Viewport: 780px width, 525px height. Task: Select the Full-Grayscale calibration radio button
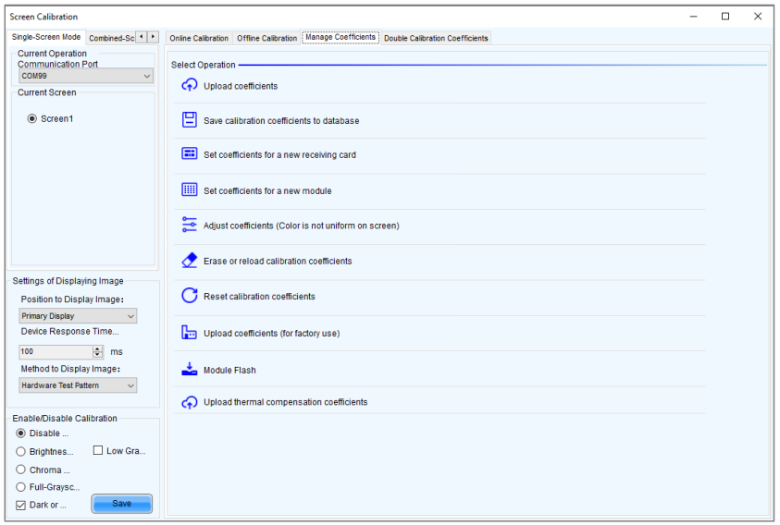pos(21,487)
